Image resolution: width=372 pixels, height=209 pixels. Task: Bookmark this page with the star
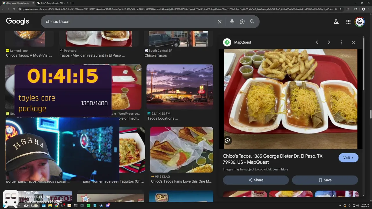tap(341, 9)
